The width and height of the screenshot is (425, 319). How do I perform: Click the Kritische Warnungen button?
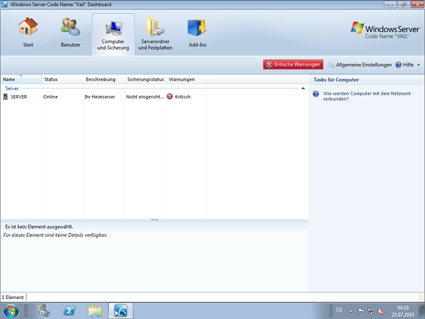click(293, 64)
